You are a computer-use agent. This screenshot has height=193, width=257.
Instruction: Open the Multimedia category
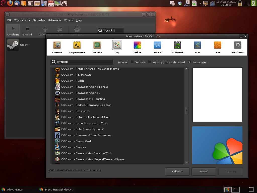(x=177, y=47)
